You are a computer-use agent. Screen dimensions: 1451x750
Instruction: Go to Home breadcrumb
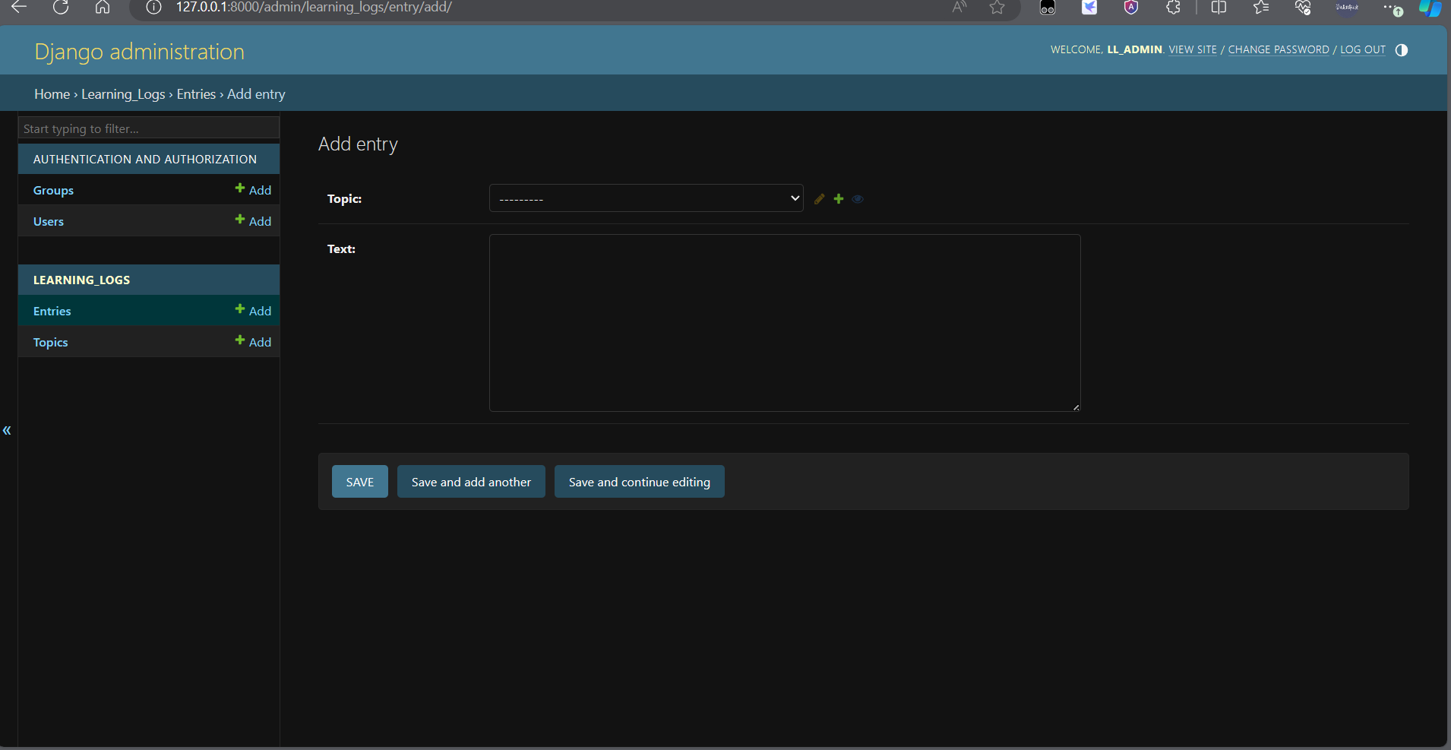[x=52, y=94]
